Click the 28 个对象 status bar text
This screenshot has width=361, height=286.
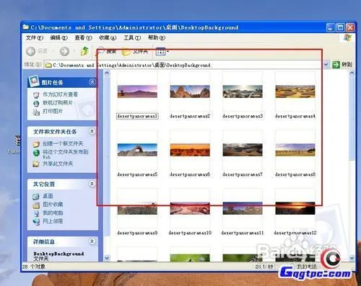(34, 267)
